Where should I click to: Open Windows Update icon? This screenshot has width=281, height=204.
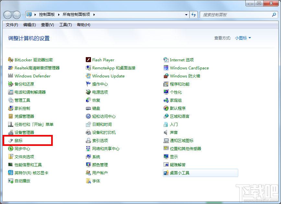88,76
